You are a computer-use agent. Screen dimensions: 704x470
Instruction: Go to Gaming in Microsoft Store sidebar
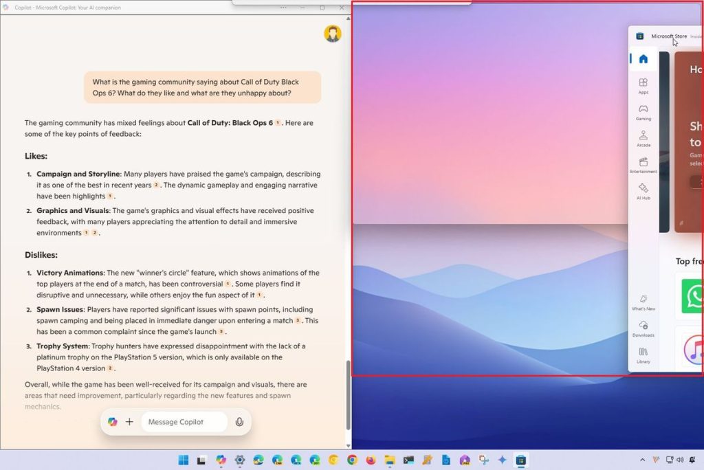643,112
